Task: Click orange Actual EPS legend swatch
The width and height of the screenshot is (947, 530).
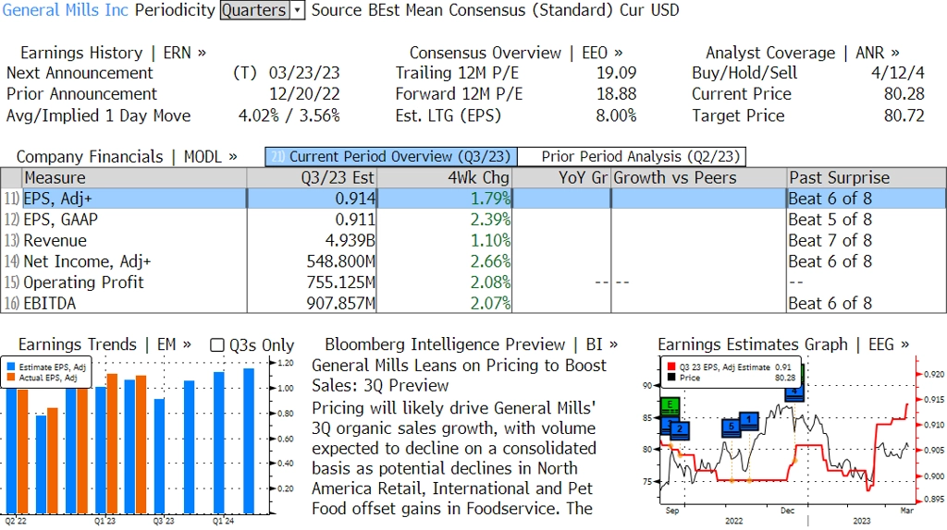Action: point(11,378)
